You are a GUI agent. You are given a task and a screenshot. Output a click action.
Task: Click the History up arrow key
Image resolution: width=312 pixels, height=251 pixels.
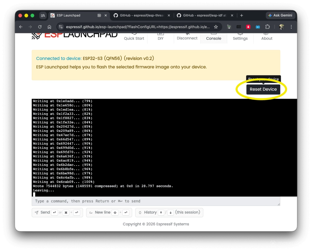tap(161, 213)
